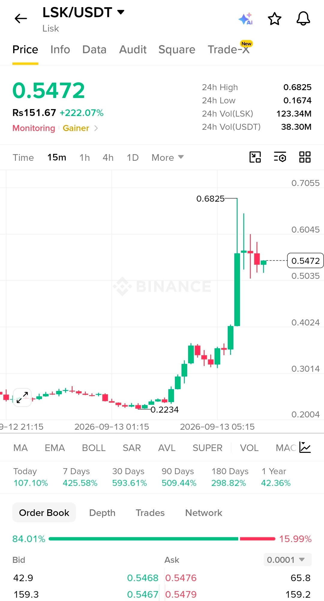Open chart settings icon
Image resolution: width=324 pixels, height=601 pixels.
coord(280,157)
